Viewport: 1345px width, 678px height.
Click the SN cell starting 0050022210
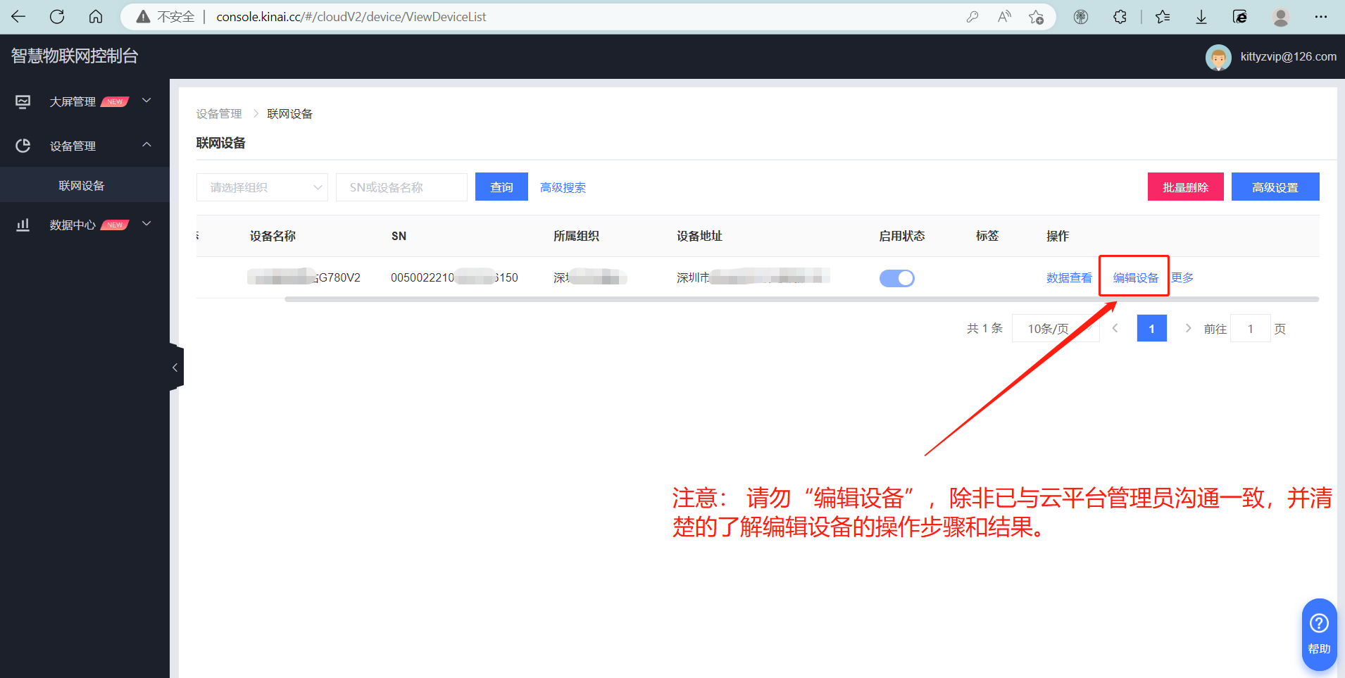tap(454, 277)
